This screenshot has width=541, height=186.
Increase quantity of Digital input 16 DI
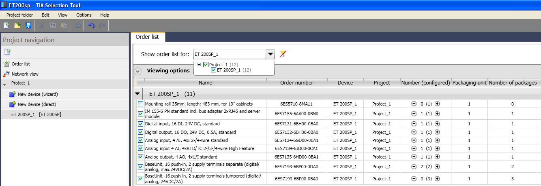pyautogui.click(x=437, y=124)
